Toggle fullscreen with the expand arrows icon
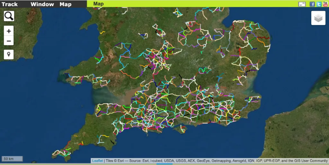The height and width of the screenshot is (165, 329). pyautogui.click(x=302, y=4)
